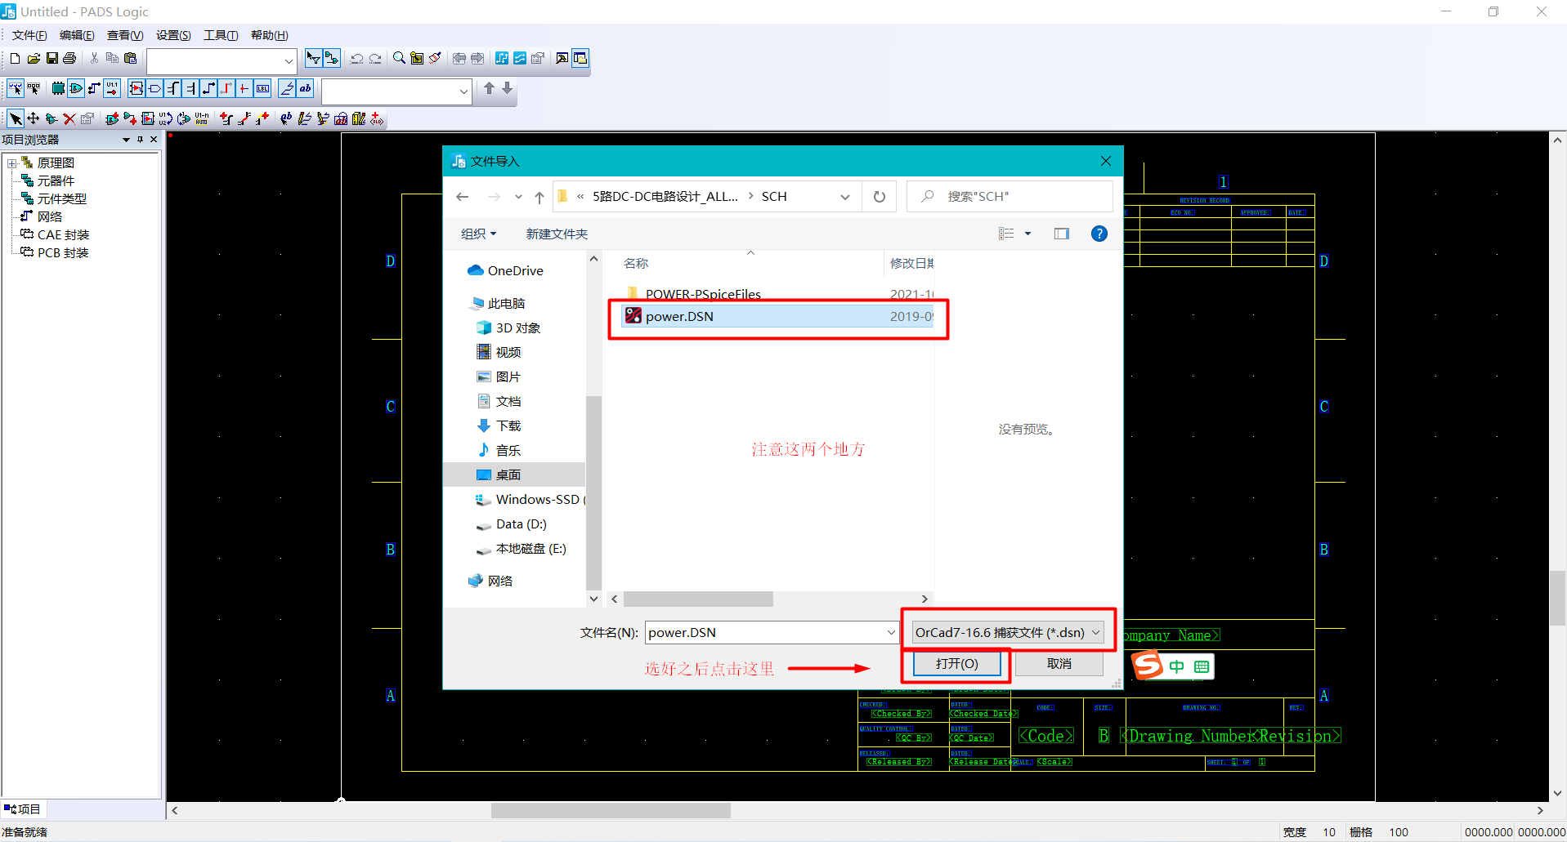Click the auto renumber U1-n icon
1567x842 pixels.
[202, 119]
